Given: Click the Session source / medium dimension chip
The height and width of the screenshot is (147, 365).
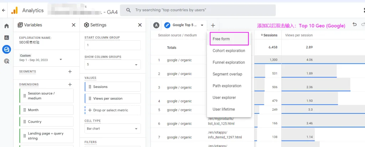Looking at the screenshot, I should (x=46, y=96).
